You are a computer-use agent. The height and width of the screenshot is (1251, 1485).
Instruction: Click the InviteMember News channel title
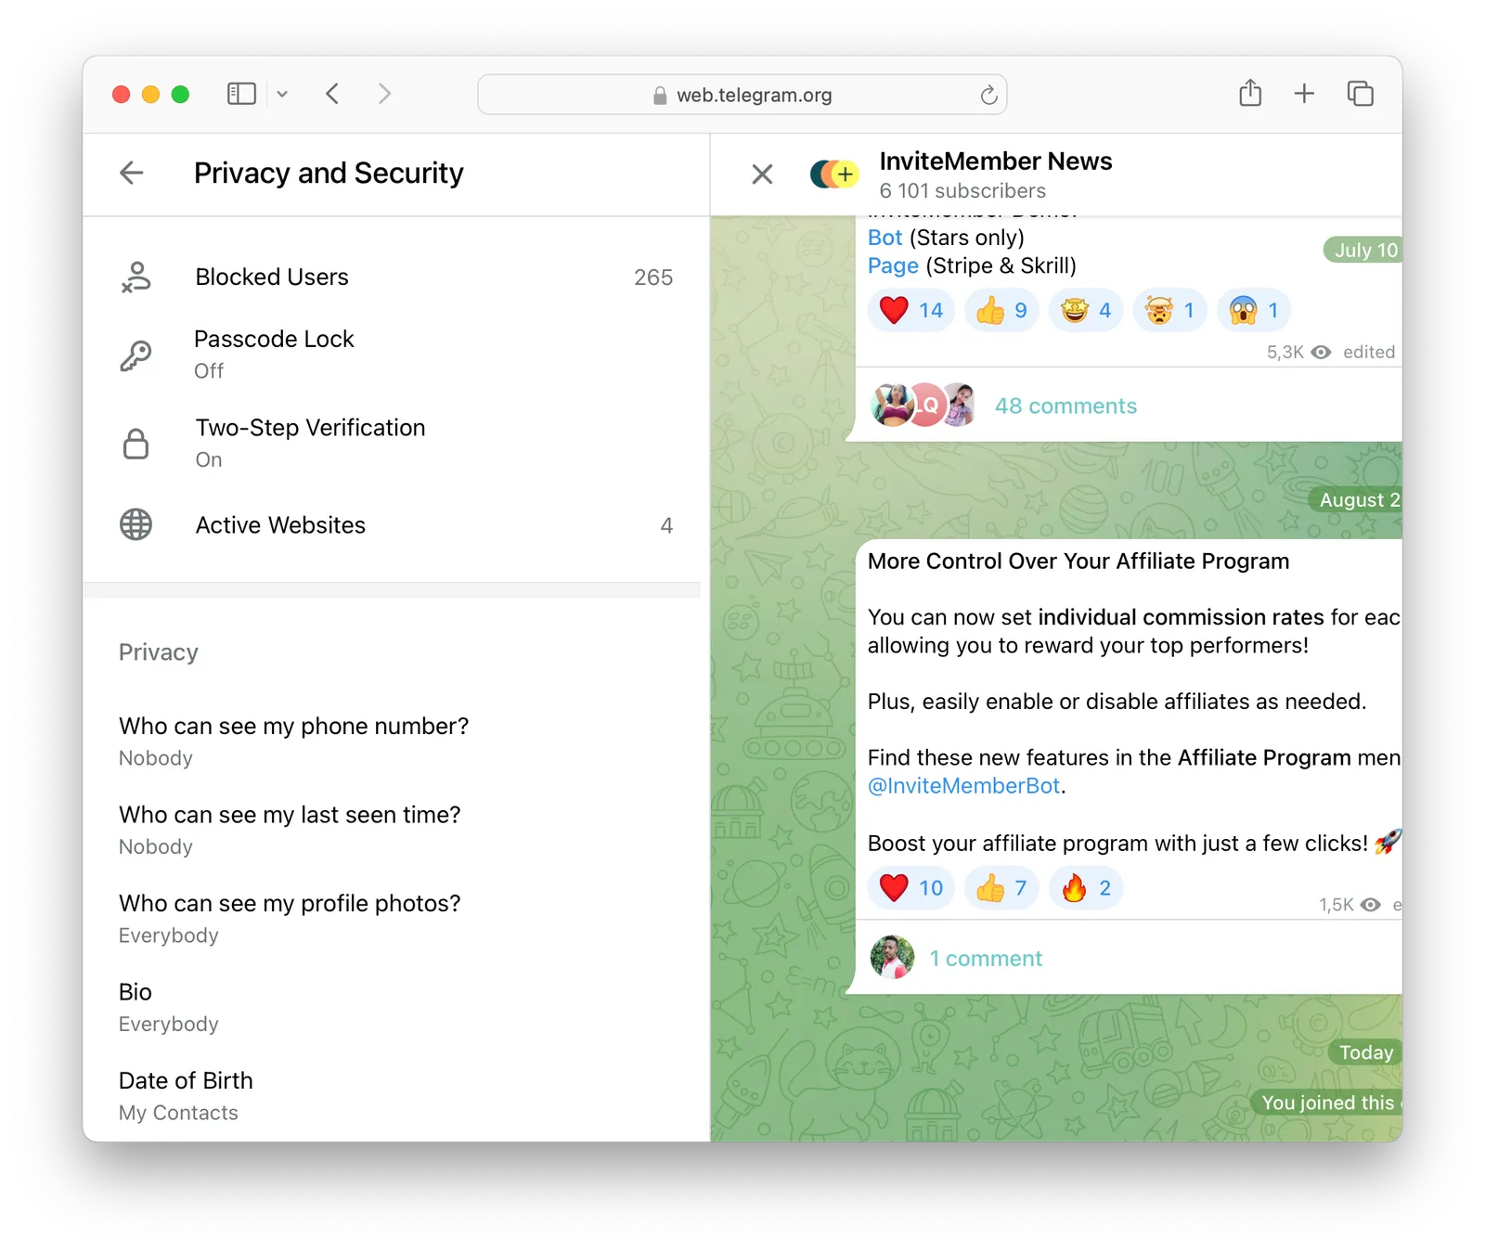[x=995, y=161]
